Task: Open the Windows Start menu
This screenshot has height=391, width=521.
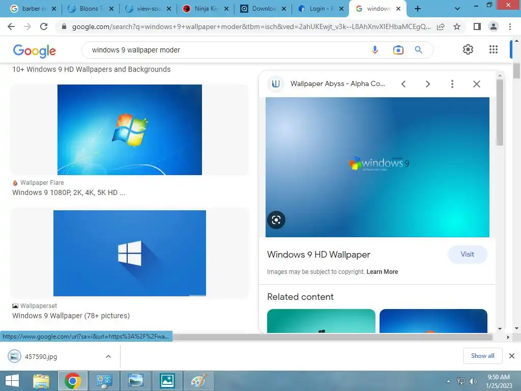Action: (x=12, y=381)
